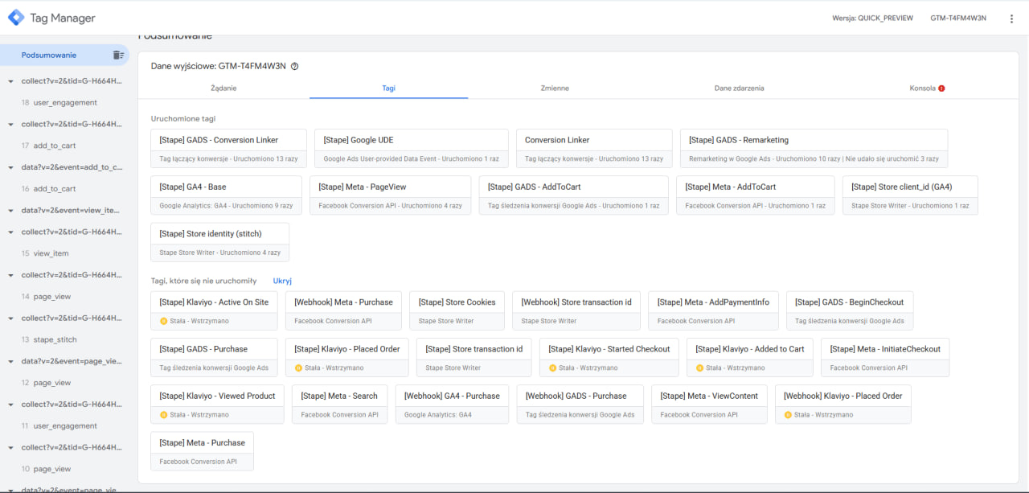Viewport: 1029px width, 493px height.
Task: Open the [Stape] Meta - Purchase card
Action: tap(202, 451)
